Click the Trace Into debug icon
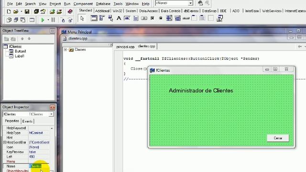 63,20
